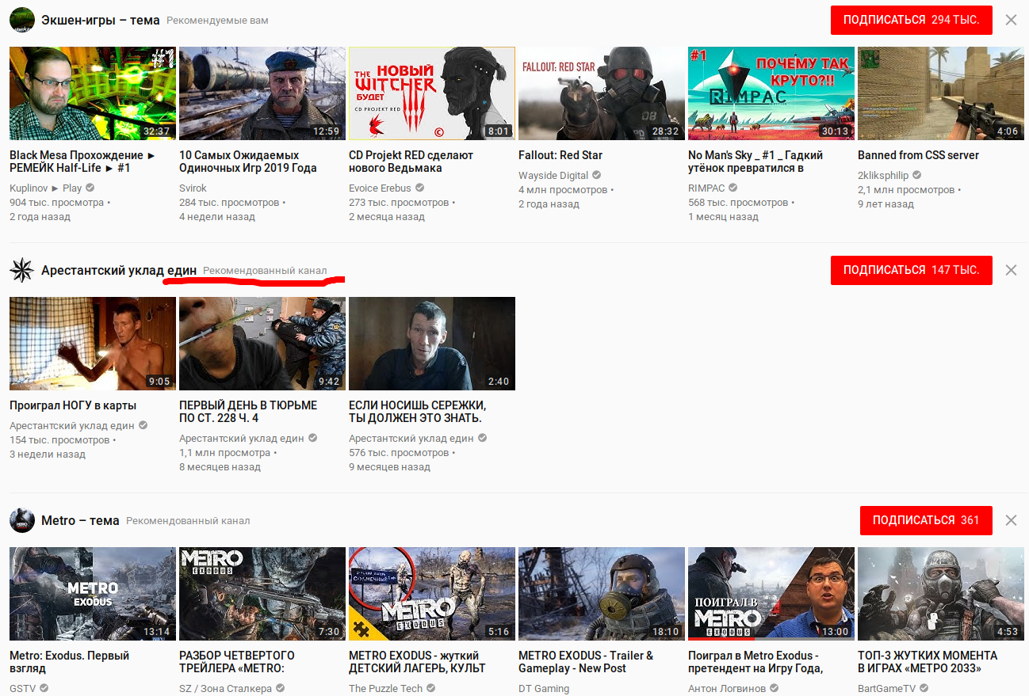
Task: Visit the Kuplinov ► Play channel
Action: [46, 188]
